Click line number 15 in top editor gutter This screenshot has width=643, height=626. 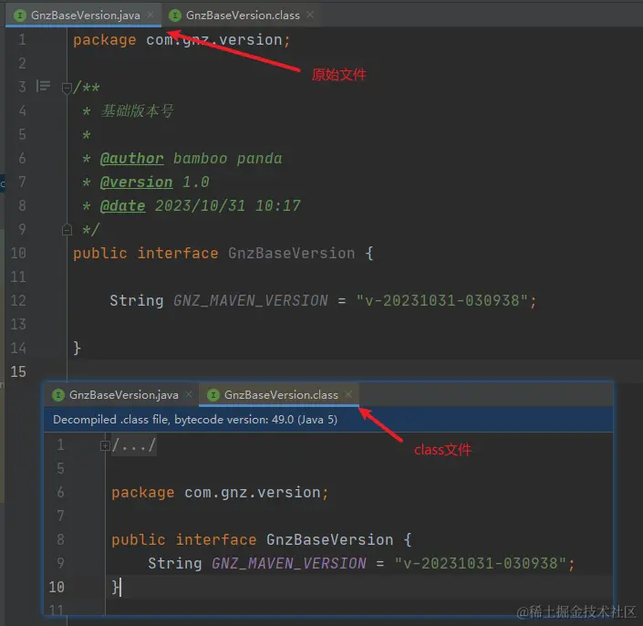pos(18,371)
